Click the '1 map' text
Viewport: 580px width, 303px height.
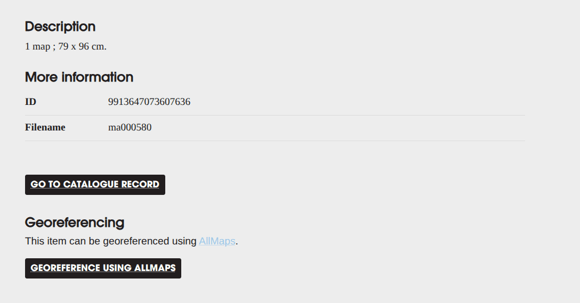point(37,46)
